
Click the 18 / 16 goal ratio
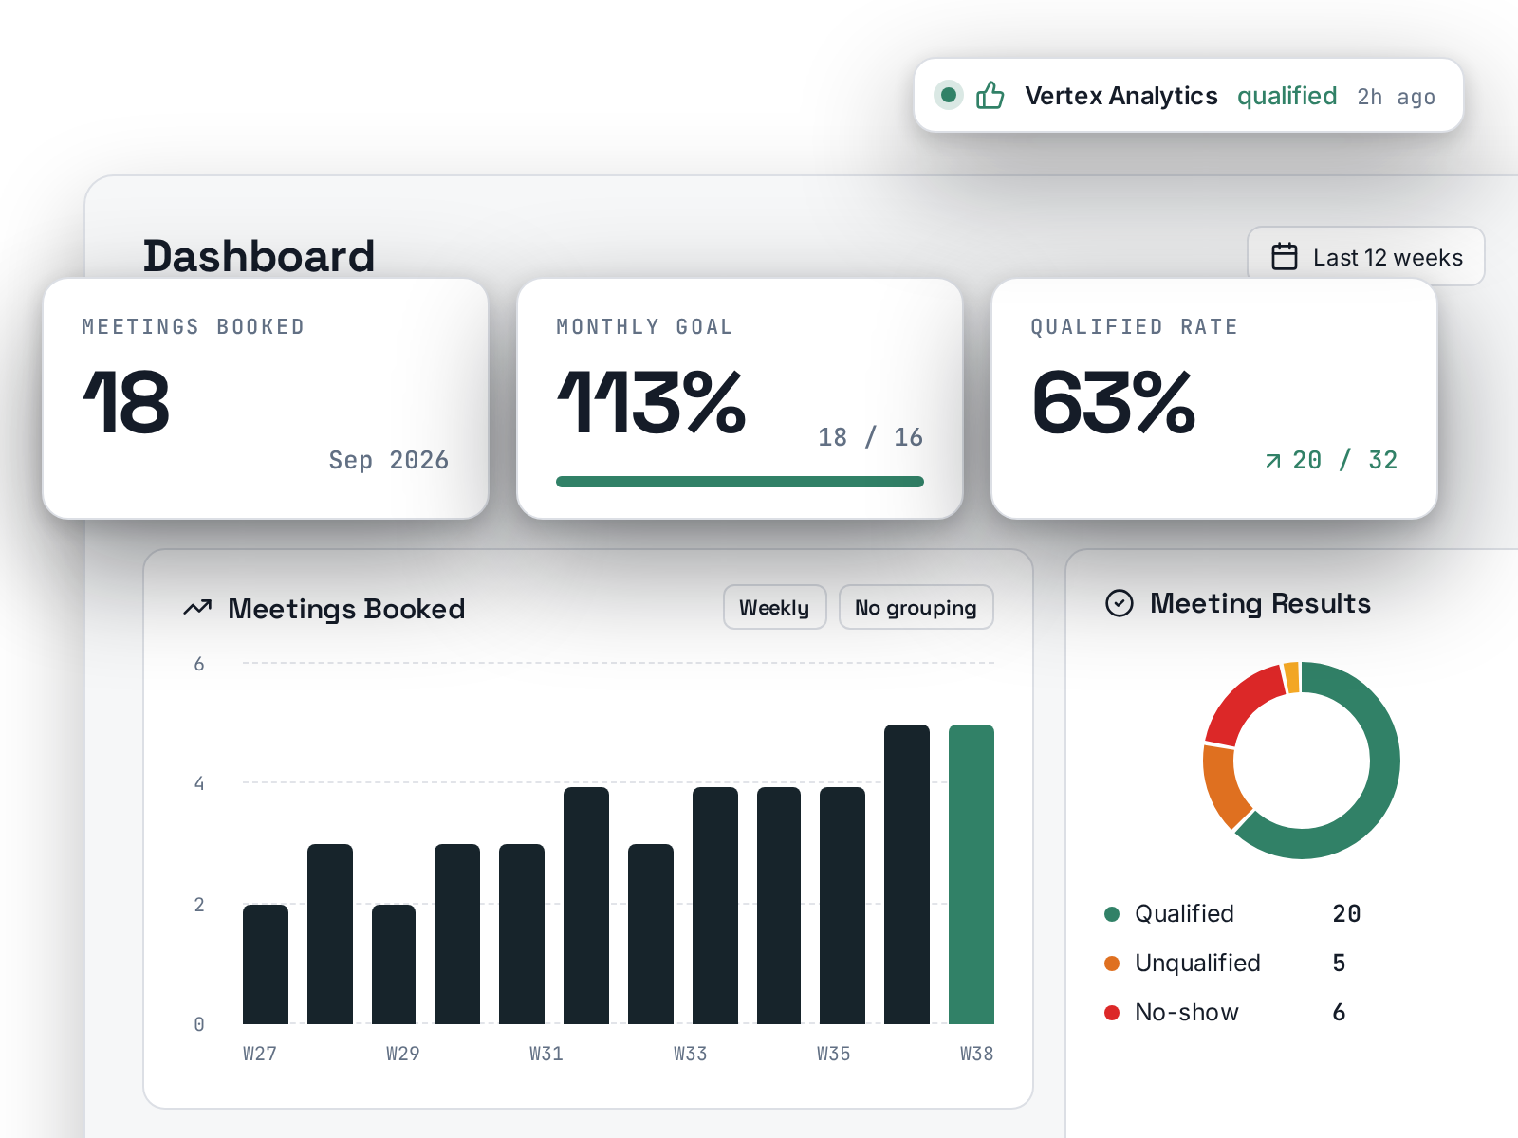tap(870, 437)
